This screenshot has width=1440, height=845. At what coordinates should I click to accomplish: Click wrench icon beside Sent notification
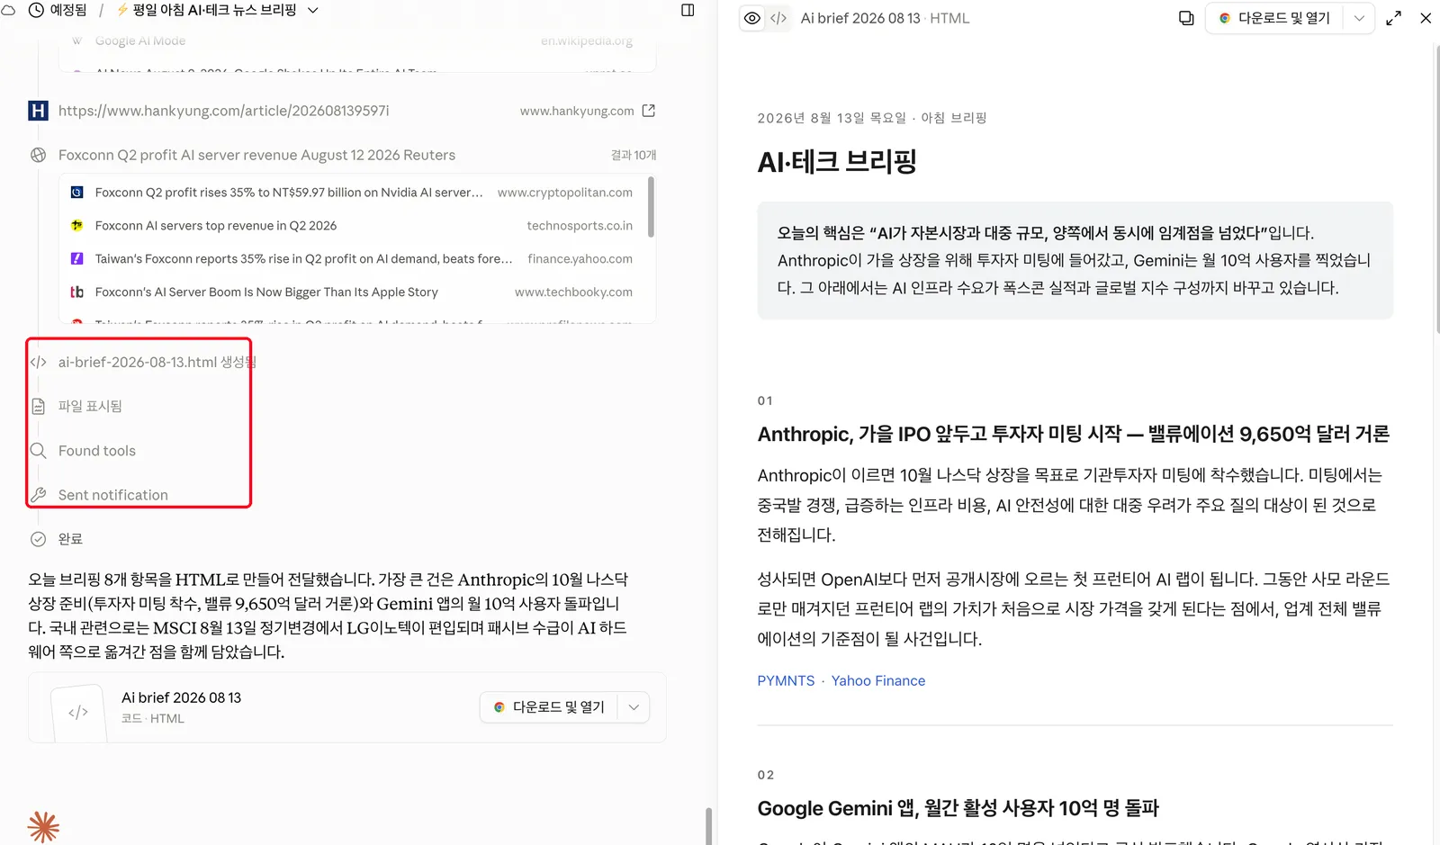pyautogui.click(x=38, y=495)
